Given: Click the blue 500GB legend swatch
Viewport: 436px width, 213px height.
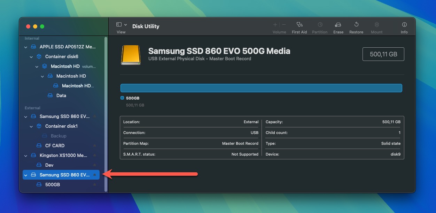Looking at the screenshot, I should 122,98.
